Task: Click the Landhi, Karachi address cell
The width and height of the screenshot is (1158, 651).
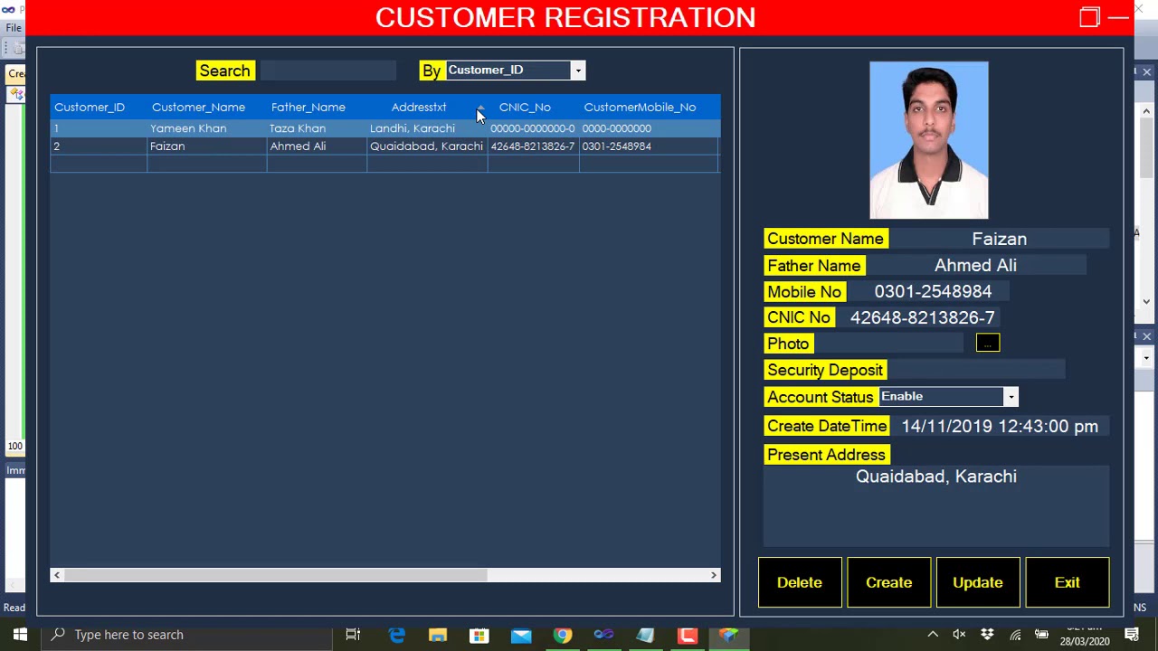Action: [427, 128]
